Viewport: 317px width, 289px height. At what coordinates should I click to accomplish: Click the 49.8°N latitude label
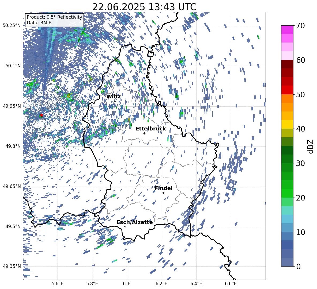(13, 146)
